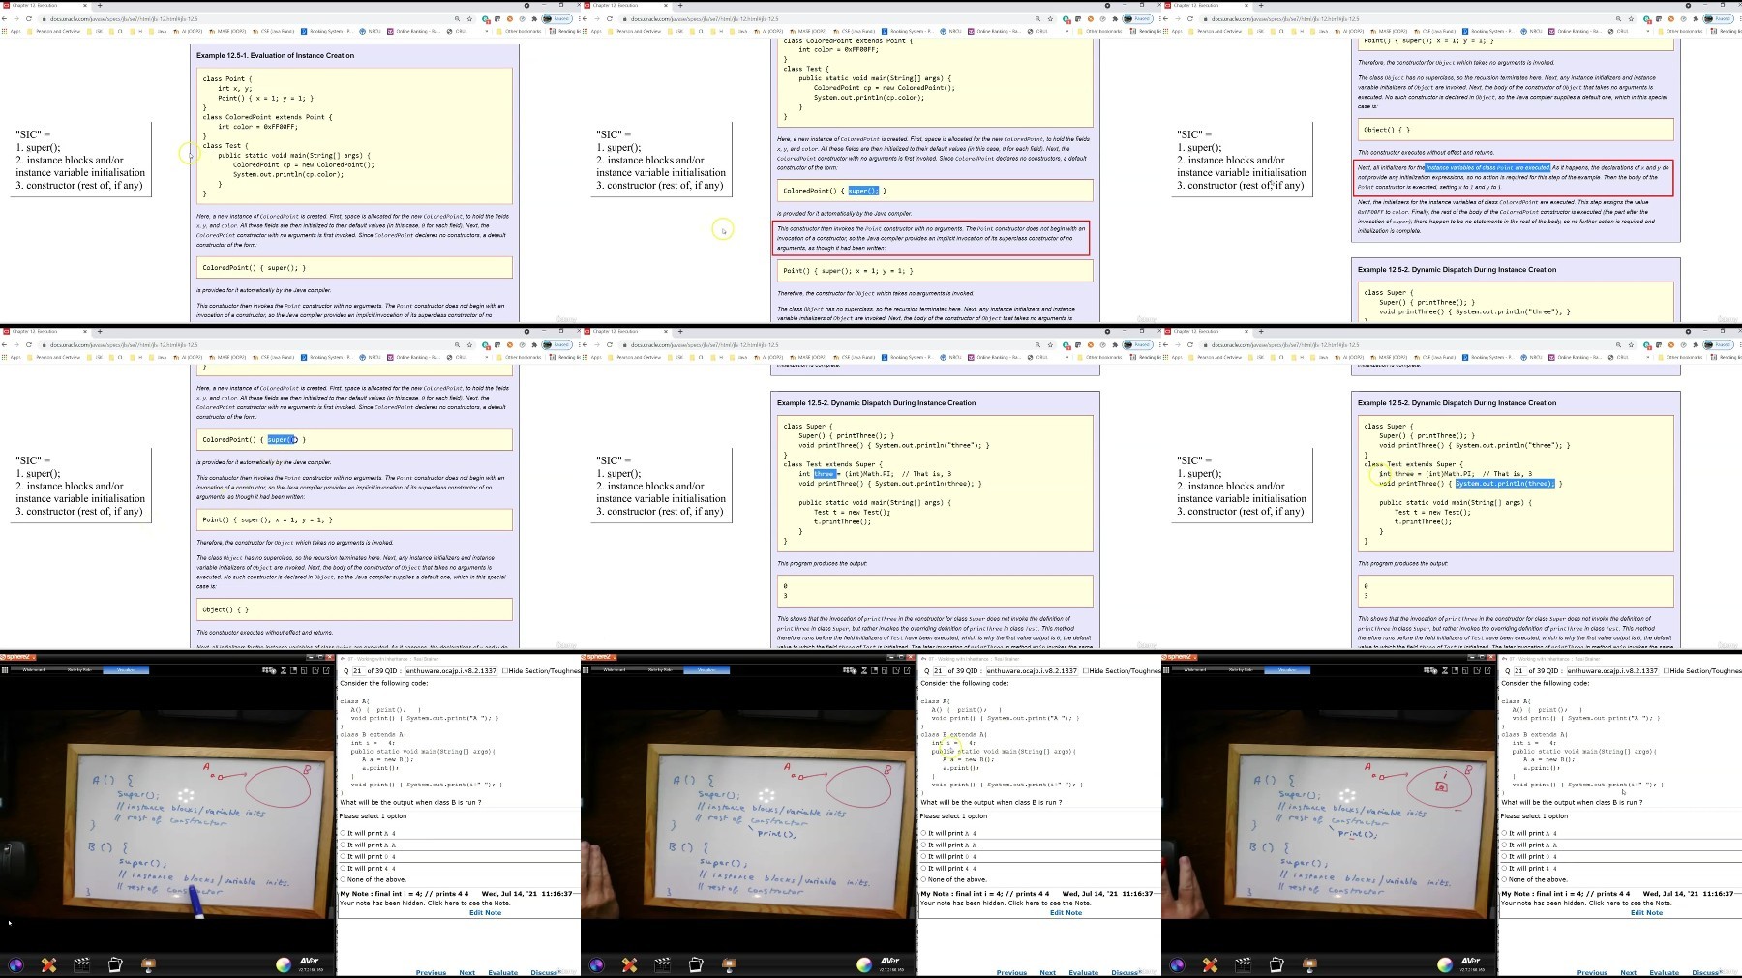Click the clapperboard icon in hand-beside-whiteboard AVer panel
Image resolution: width=1742 pixels, height=978 pixels.
click(x=663, y=964)
